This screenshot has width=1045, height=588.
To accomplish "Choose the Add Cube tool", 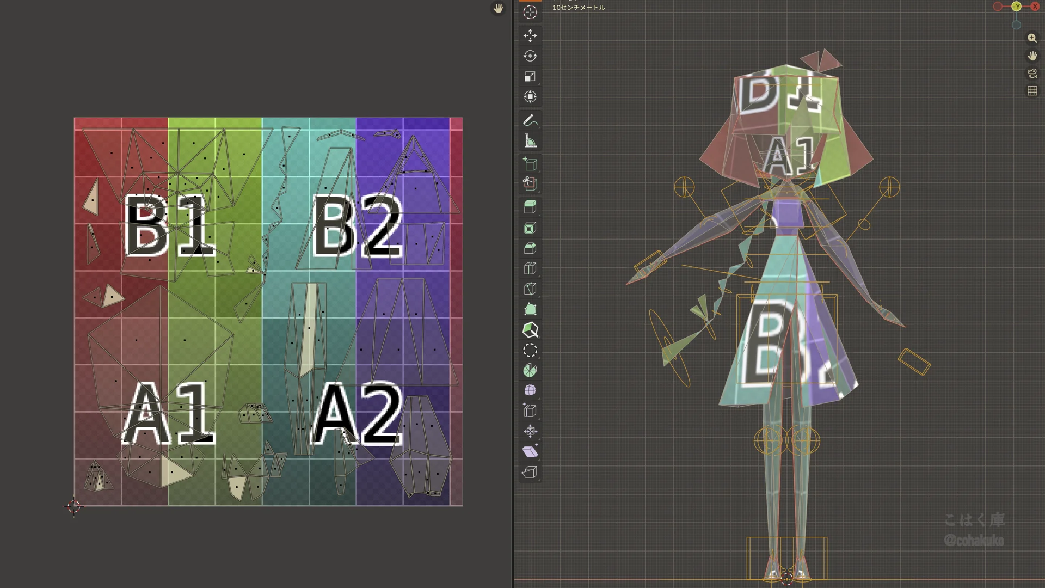I will pyautogui.click(x=530, y=164).
